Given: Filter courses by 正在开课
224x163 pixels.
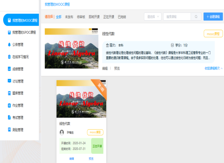Looking at the screenshot, I should [x=109, y=17].
